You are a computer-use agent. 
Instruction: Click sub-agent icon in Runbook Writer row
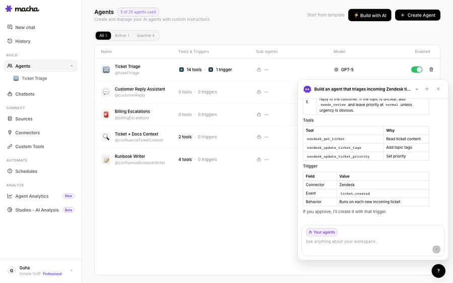pos(259,159)
